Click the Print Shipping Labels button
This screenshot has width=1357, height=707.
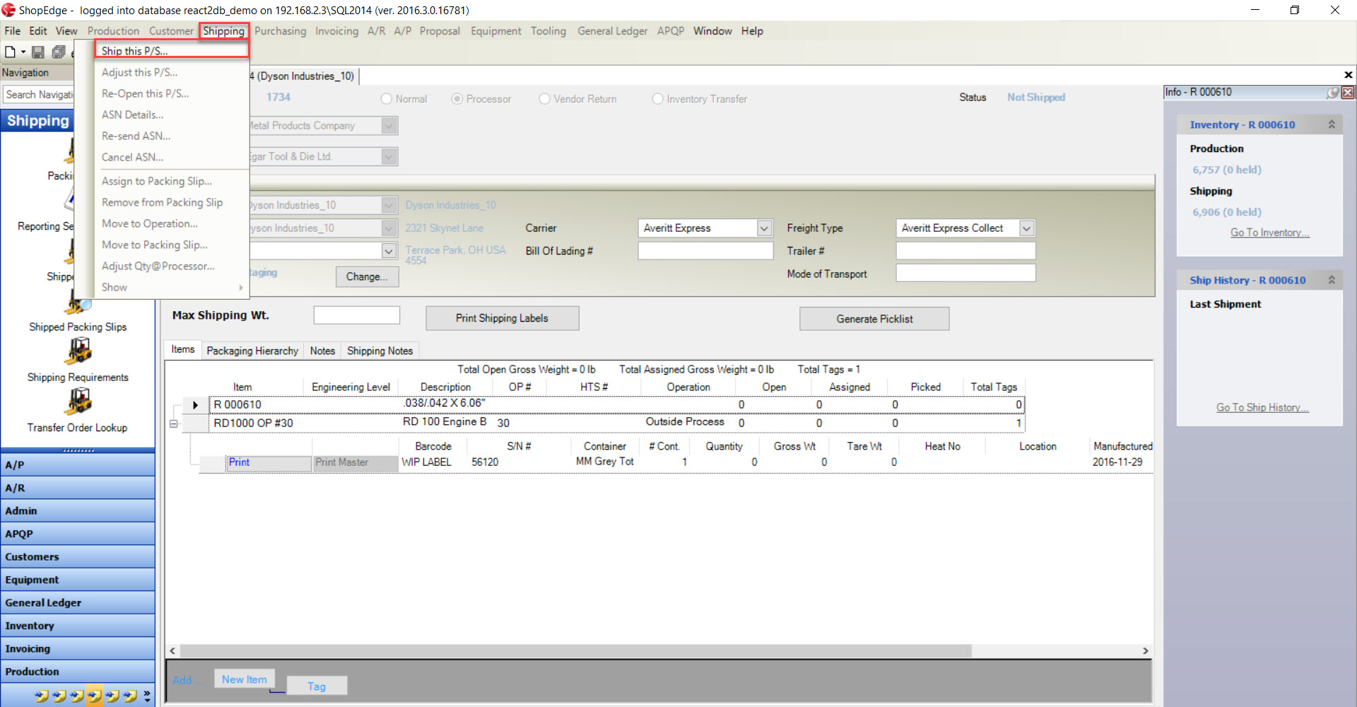[502, 318]
